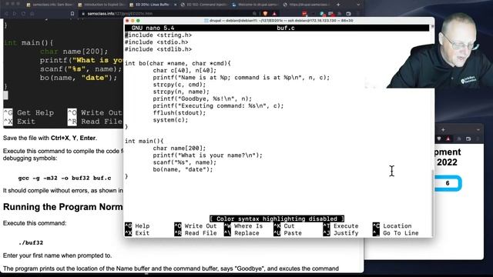
Task: Click the int bo(char *name, char *cmd) line
Action: 178,63
